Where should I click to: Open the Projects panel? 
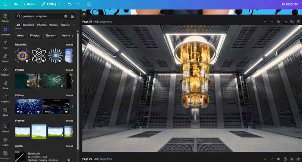click(x=6, y=98)
